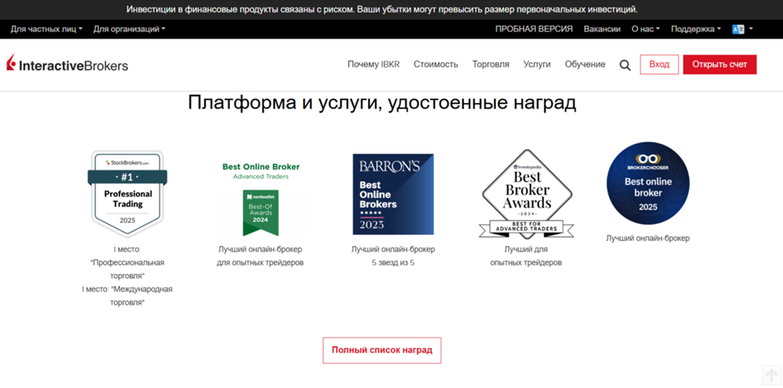
Task: Click the "Лучший для опытных трейдеров" caption
Action: (526, 255)
